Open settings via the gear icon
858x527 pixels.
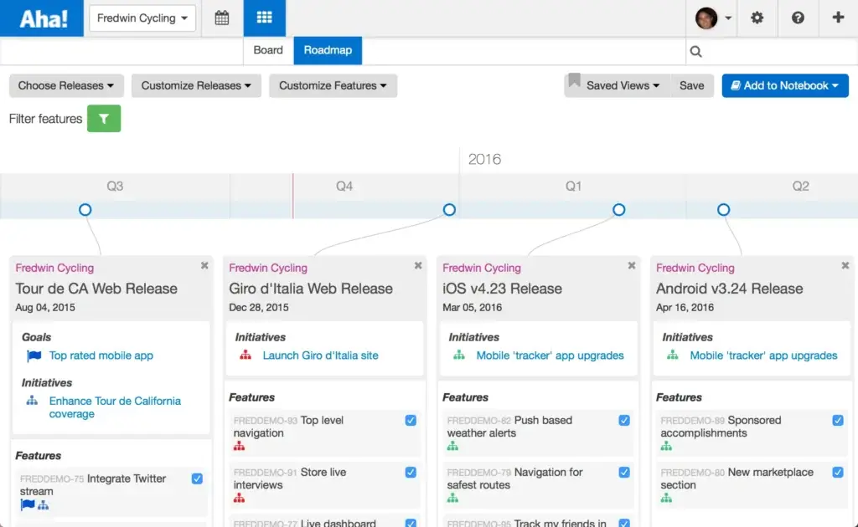click(757, 18)
